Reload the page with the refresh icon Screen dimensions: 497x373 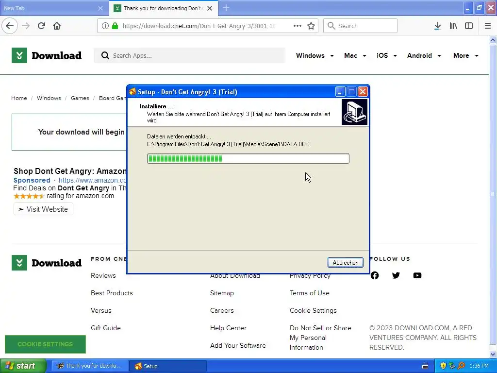[41, 26]
